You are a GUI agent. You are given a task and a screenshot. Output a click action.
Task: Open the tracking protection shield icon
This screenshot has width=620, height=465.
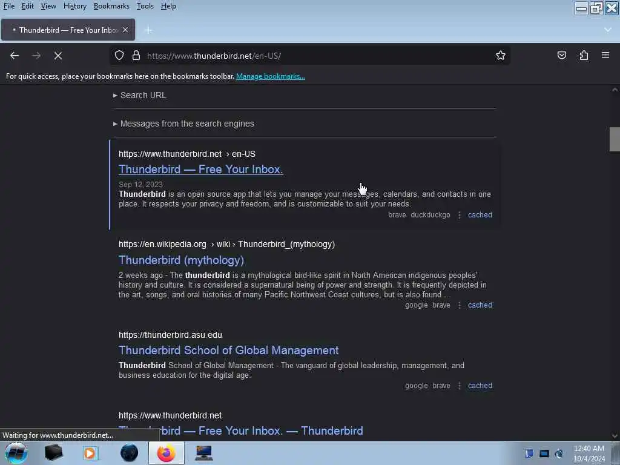pyautogui.click(x=119, y=55)
